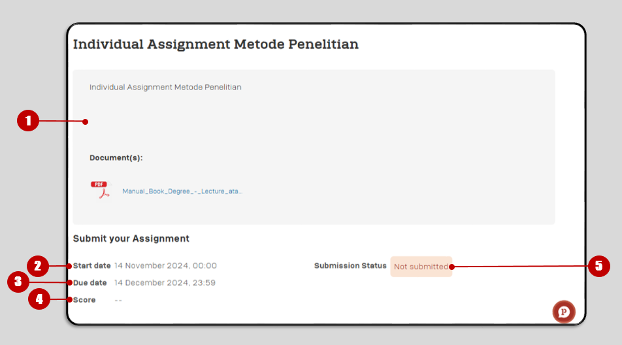Click the 14 December 2024 due date value
Viewport: 622px width, 345px height.
pos(165,283)
